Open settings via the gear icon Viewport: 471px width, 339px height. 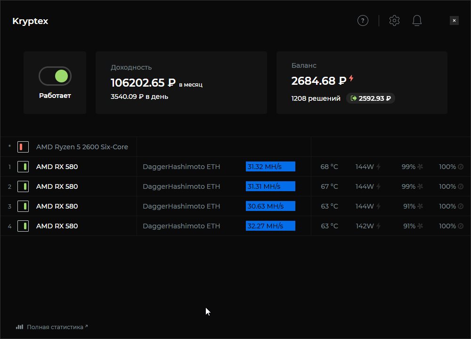394,21
